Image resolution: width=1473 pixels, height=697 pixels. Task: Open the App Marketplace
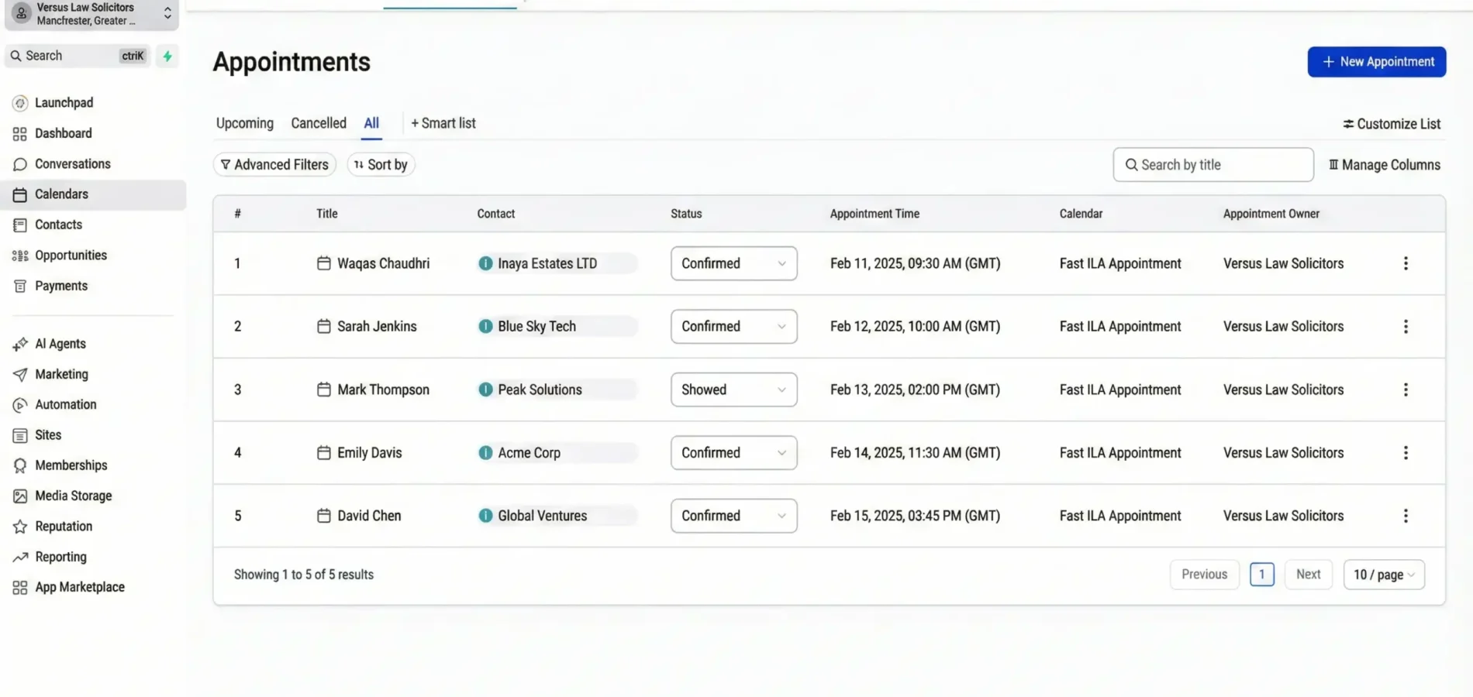click(79, 586)
